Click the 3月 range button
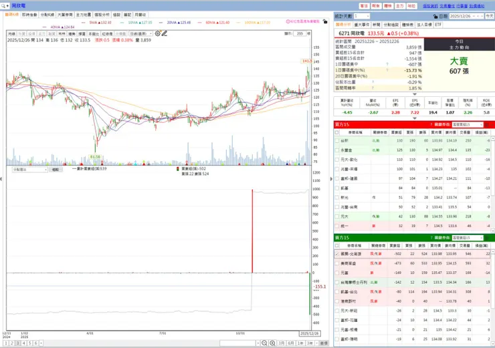495x348 pixels. (282, 343)
